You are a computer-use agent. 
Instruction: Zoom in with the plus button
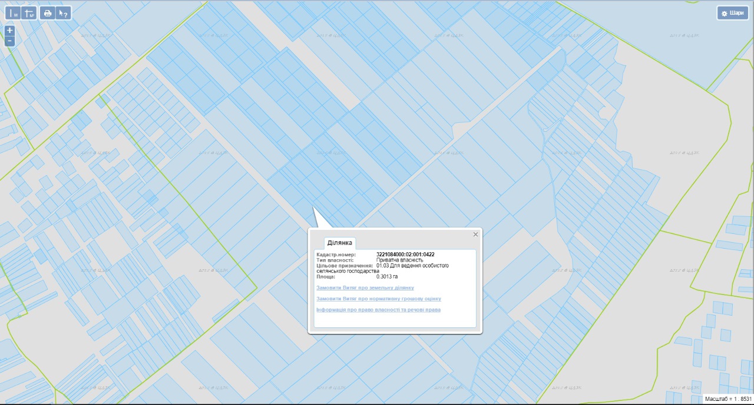coord(10,31)
